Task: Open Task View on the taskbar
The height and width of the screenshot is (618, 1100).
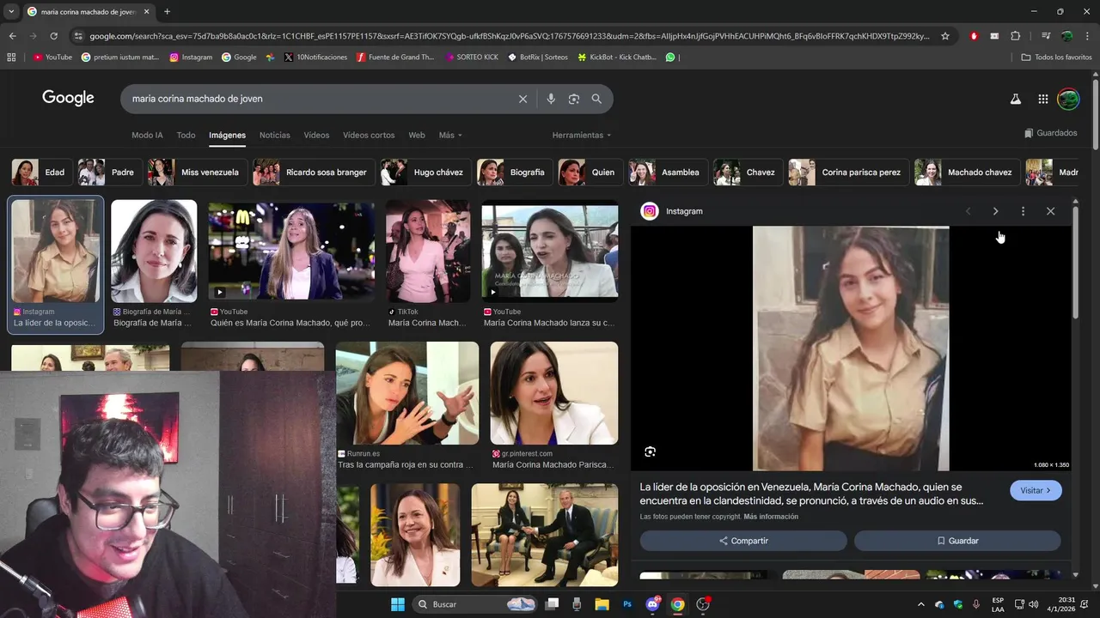Action: (553, 604)
